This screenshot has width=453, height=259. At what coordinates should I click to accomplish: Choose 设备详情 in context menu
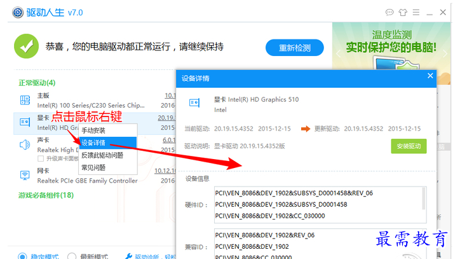click(108, 143)
